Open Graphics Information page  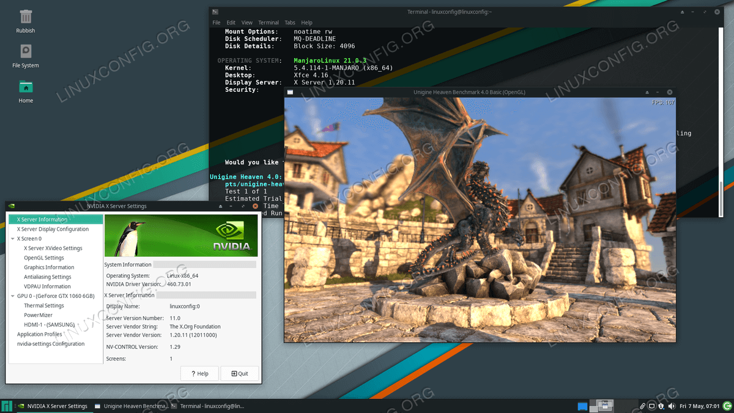[x=49, y=267]
